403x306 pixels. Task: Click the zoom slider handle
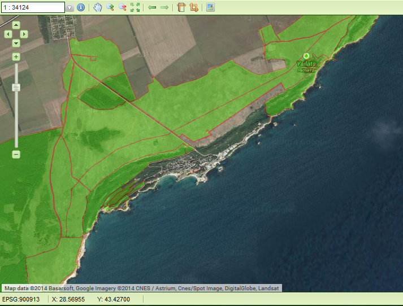click(16, 88)
